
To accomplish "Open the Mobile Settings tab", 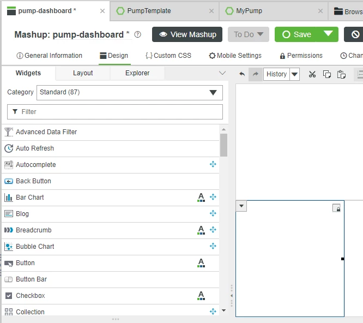I will point(235,56).
